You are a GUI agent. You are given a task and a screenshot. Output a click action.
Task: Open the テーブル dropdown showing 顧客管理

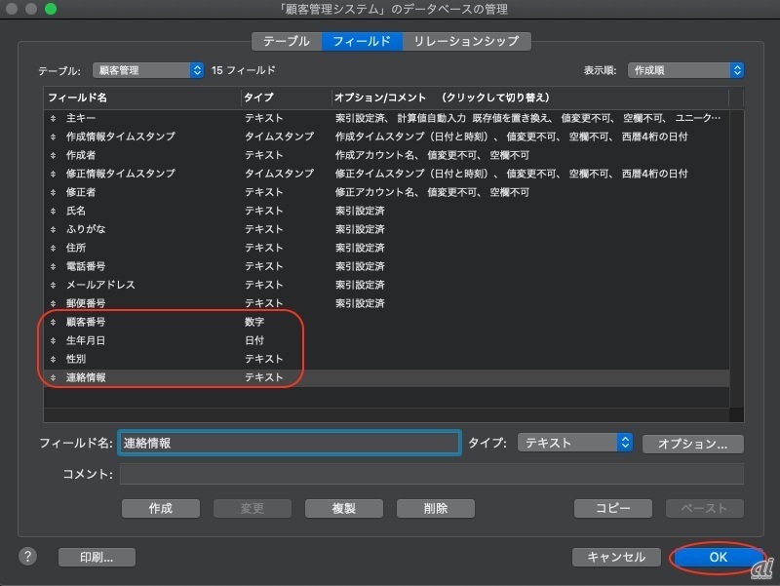[148, 70]
